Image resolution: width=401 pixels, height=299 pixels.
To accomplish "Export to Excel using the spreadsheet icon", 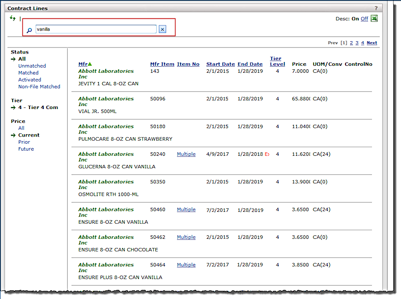I will (x=374, y=19).
